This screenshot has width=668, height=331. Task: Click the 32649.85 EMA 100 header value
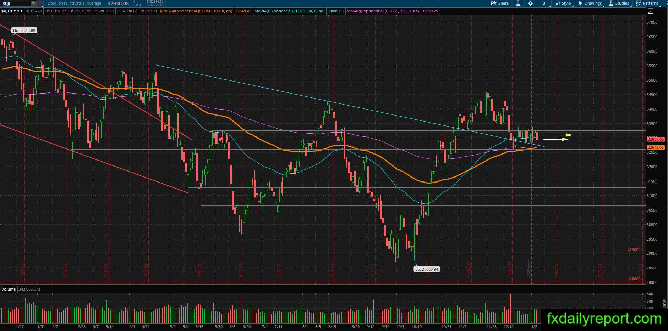pos(243,11)
